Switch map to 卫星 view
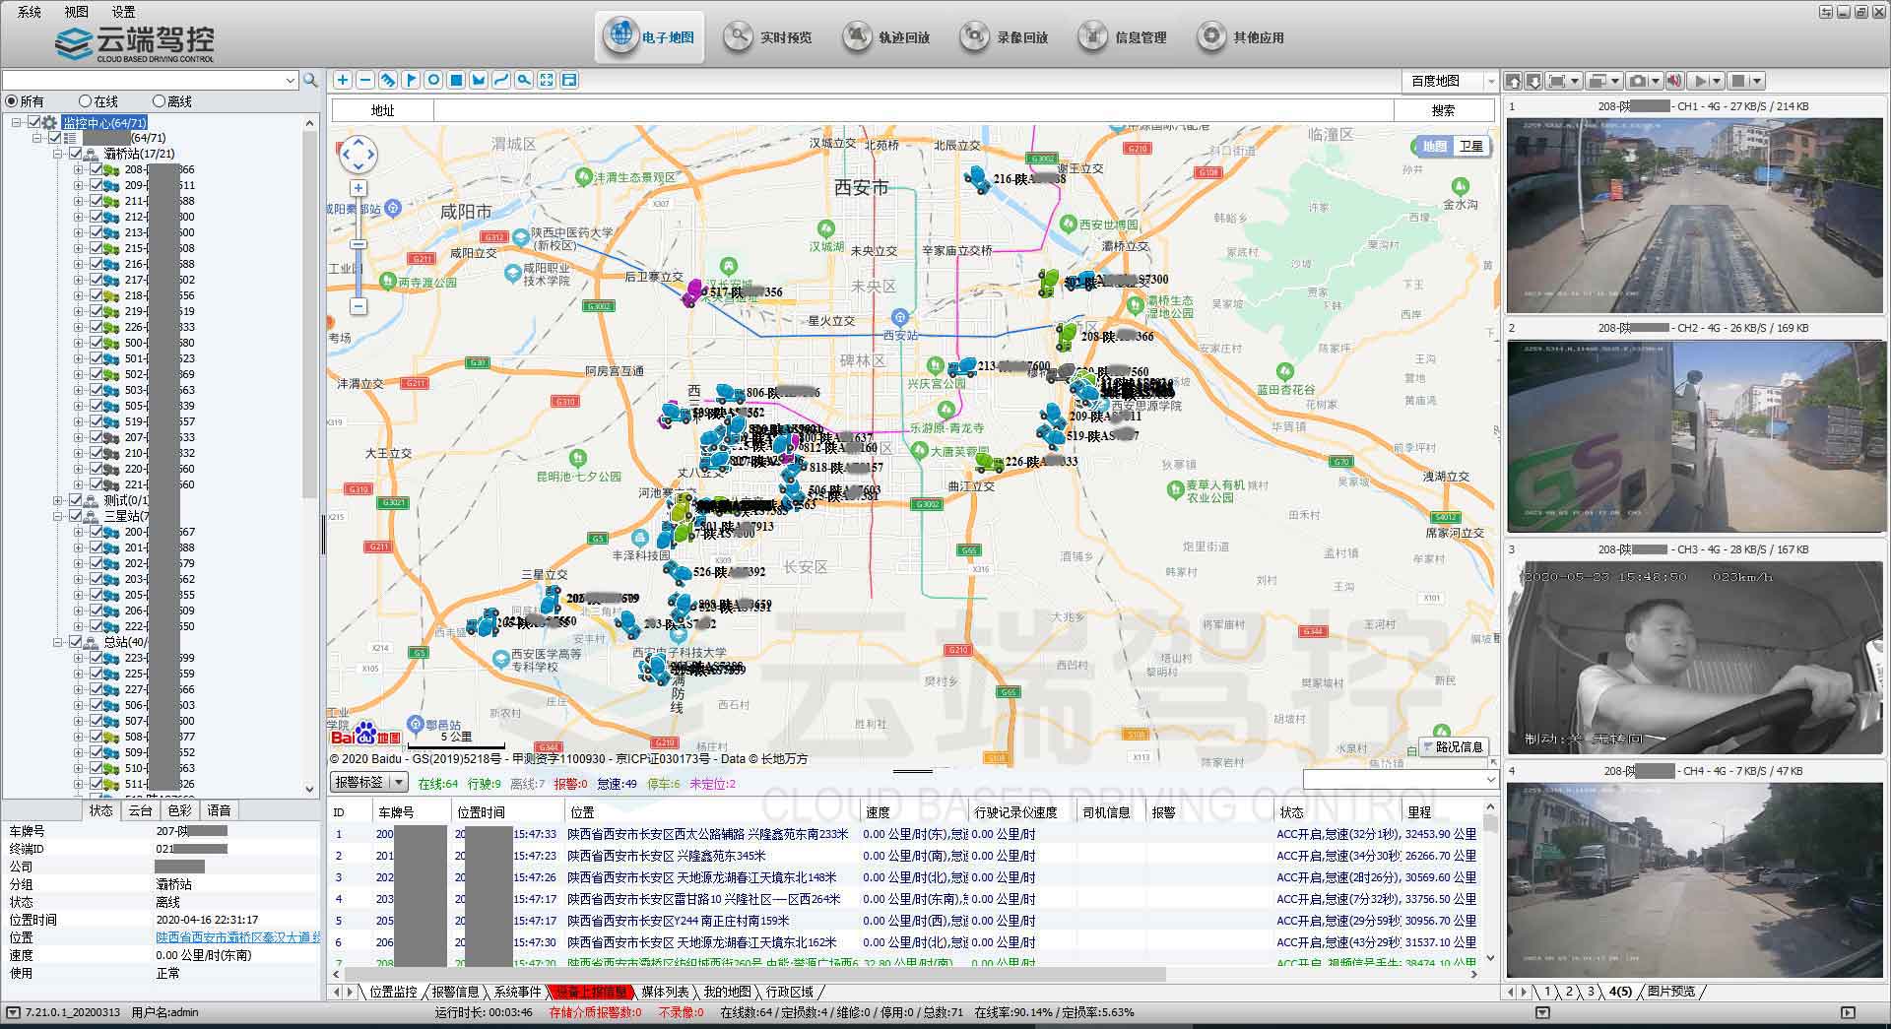Screen dimensions: 1891x1029 1470,146
